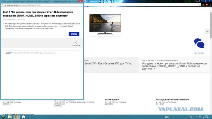Open the on-screen keyboard taskbar icon
212x119 pixels.
[167, 117]
